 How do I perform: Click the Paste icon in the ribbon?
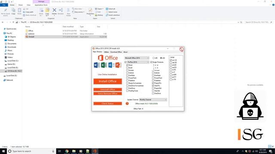coord(19,10)
